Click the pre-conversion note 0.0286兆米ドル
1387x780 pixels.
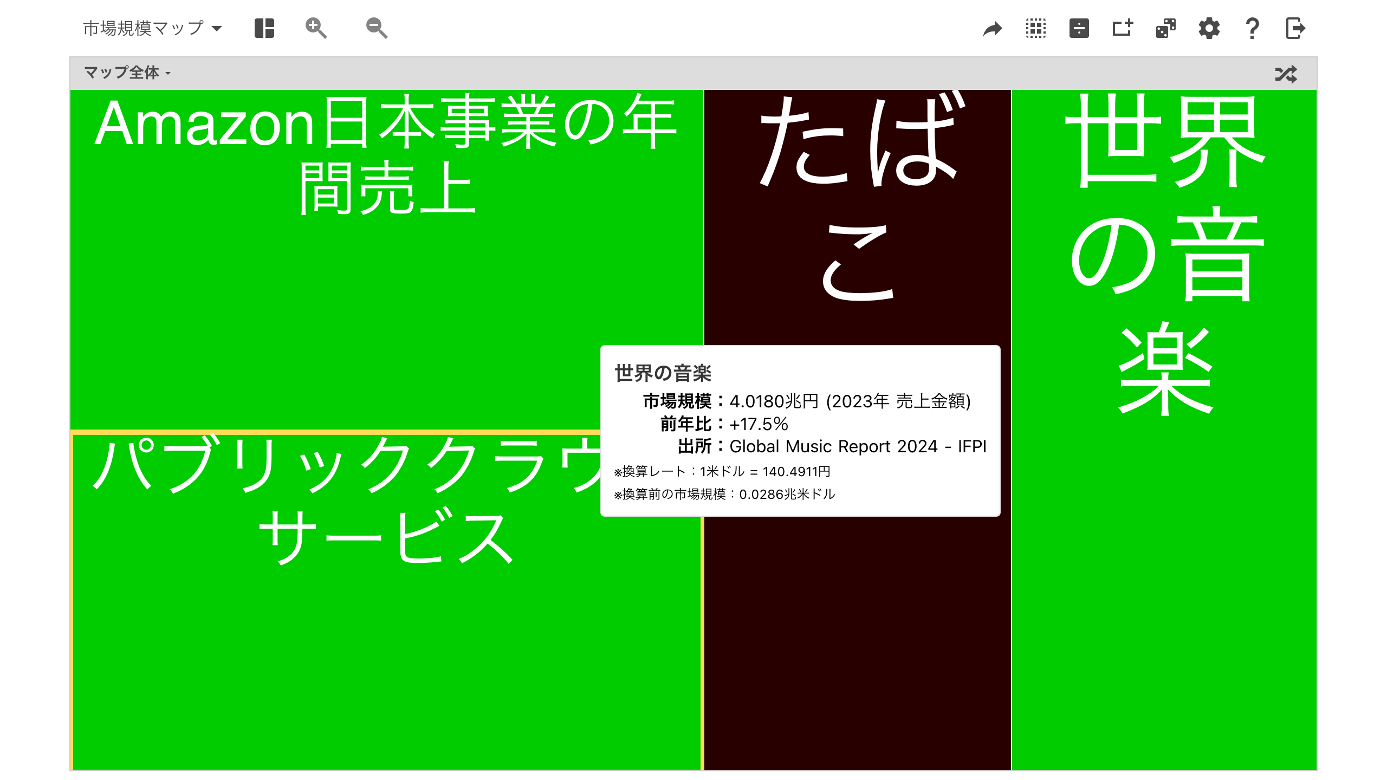(787, 494)
